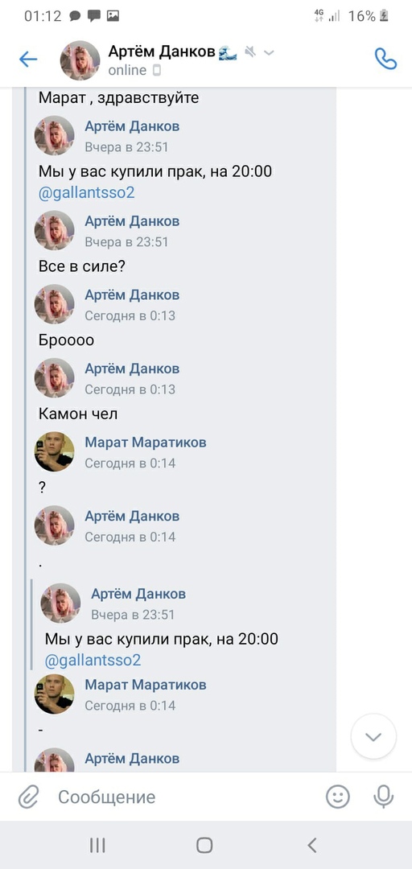Go back using the blue arrow
The height and width of the screenshot is (869, 412).
(27, 60)
